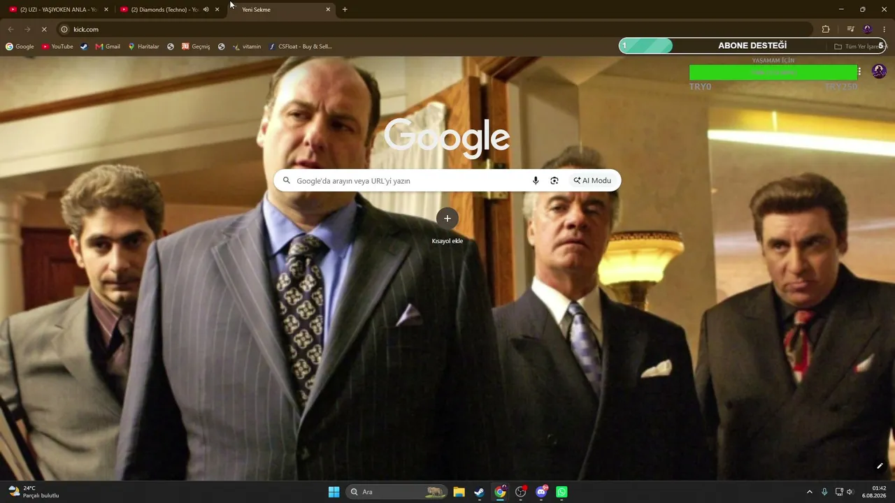895x503 pixels.
Task: Open the Haritalar bookmark
Action: coord(143,47)
